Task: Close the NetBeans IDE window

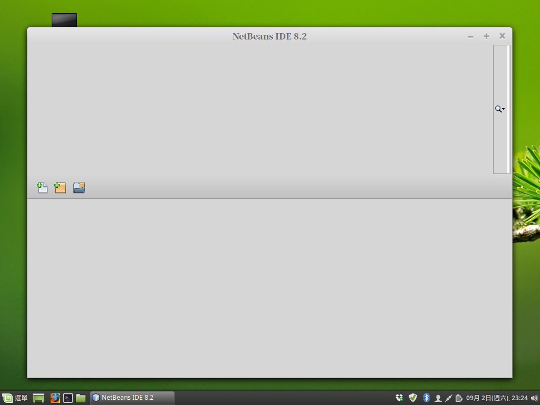Action: pyautogui.click(x=502, y=36)
